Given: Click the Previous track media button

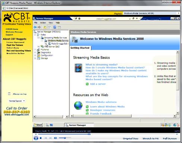Looking at the screenshot, I should point(45,138).
